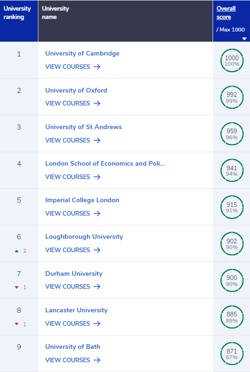
Task: Click the 959 score circle for St Andrews
Action: pos(232,134)
